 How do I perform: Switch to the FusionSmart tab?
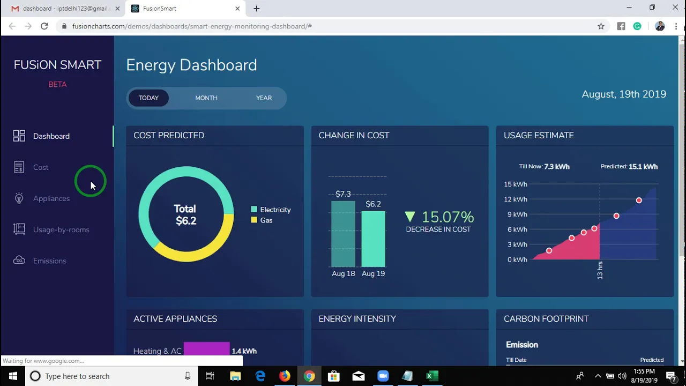[185, 9]
